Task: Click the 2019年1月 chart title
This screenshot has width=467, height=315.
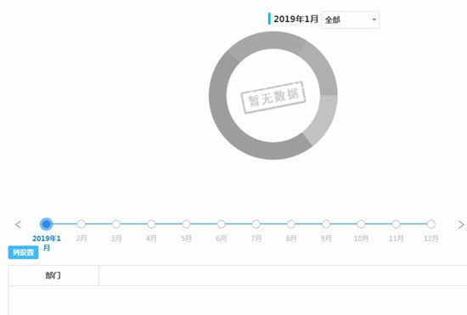Action: point(296,19)
